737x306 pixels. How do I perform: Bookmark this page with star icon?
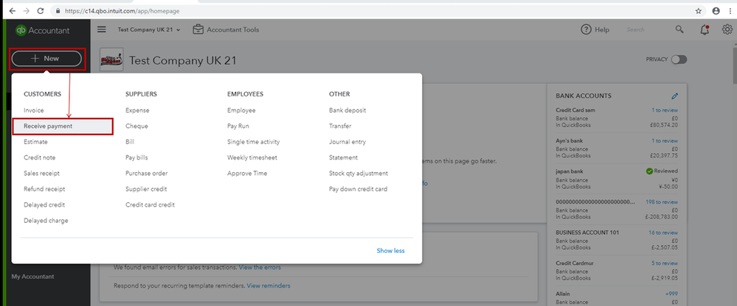coord(699,10)
